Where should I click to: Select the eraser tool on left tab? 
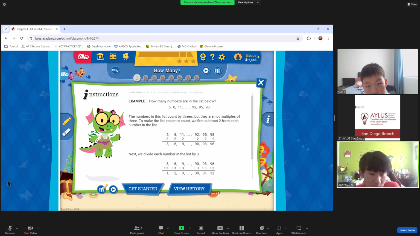[66, 132]
